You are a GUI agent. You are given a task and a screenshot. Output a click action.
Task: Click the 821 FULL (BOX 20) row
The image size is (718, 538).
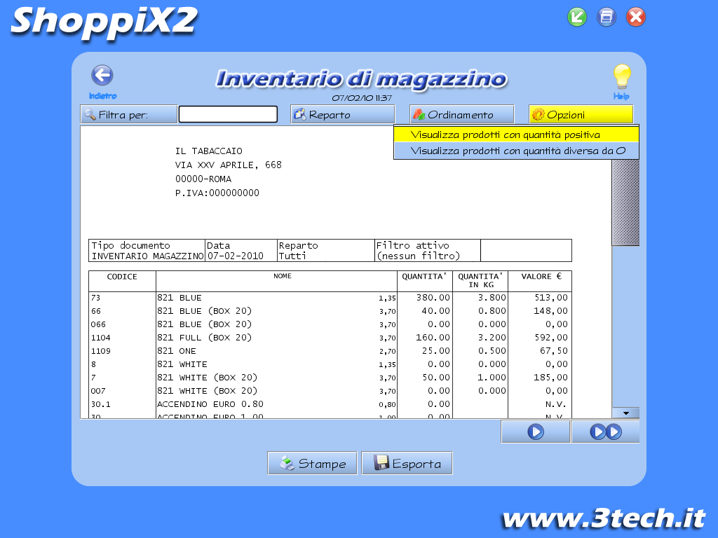(x=203, y=338)
